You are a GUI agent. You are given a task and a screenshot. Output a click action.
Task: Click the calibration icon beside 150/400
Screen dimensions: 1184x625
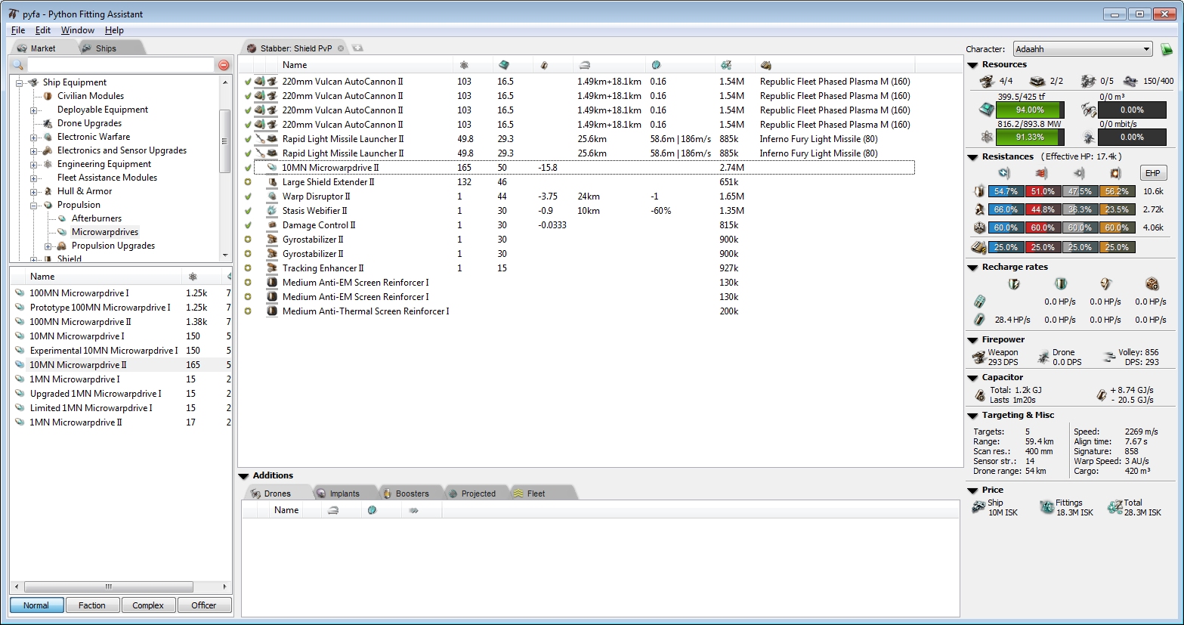click(1130, 81)
